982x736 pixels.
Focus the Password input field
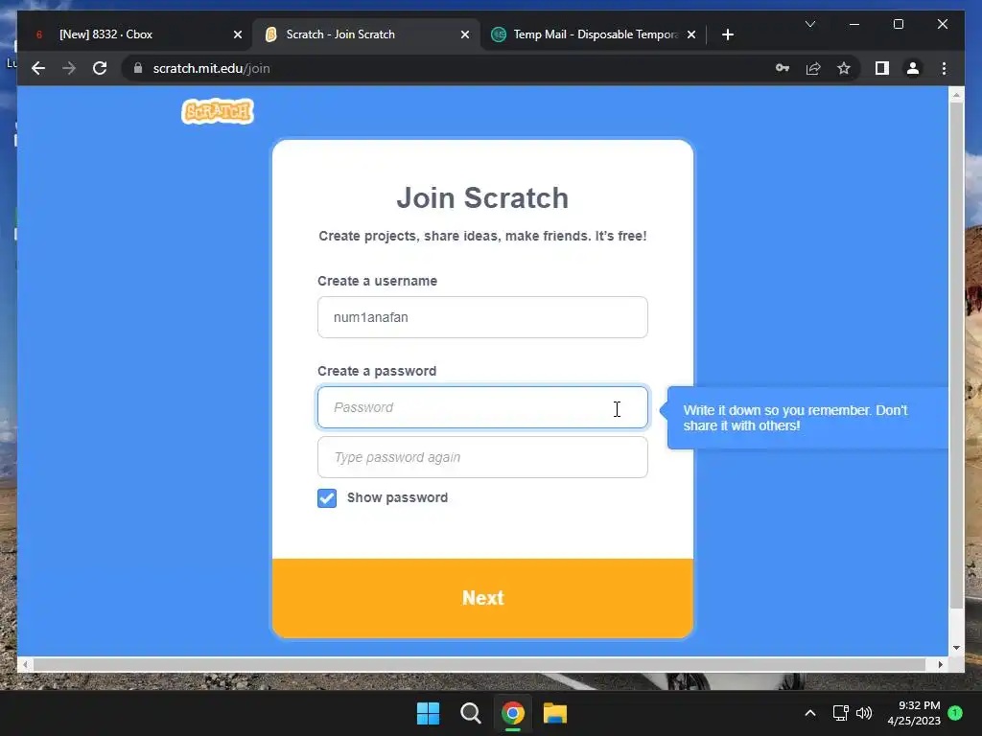coord(482,407)
